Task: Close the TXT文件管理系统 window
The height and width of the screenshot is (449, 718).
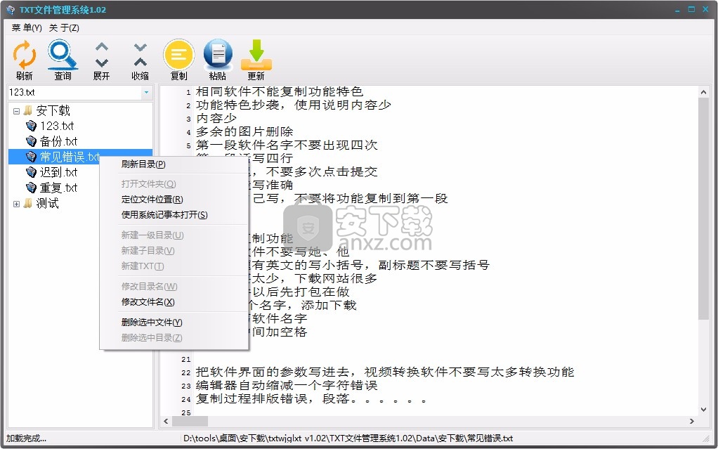Action: point(705,10)
